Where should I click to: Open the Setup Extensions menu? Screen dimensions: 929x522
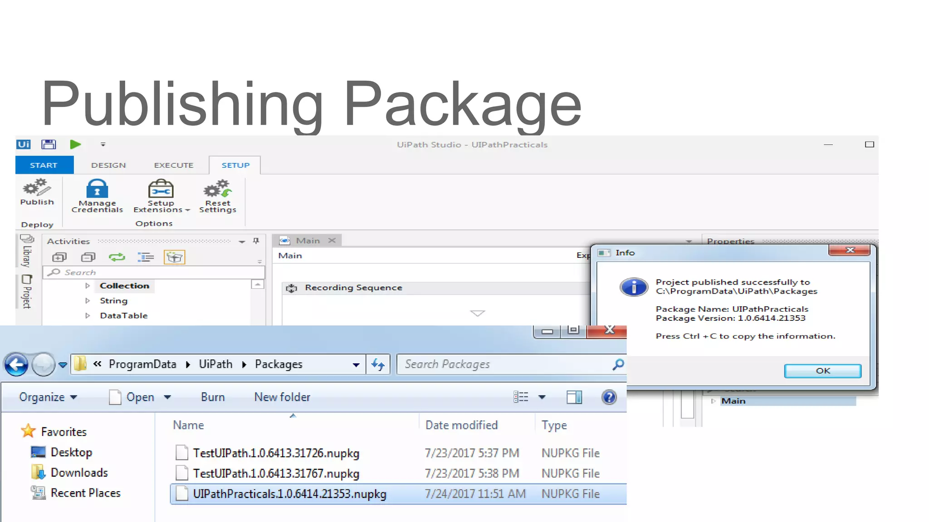pyautogui.click(x=161, y=196)
